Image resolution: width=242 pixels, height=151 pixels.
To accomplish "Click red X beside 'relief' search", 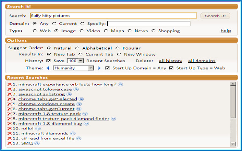I will pos(9,128).
